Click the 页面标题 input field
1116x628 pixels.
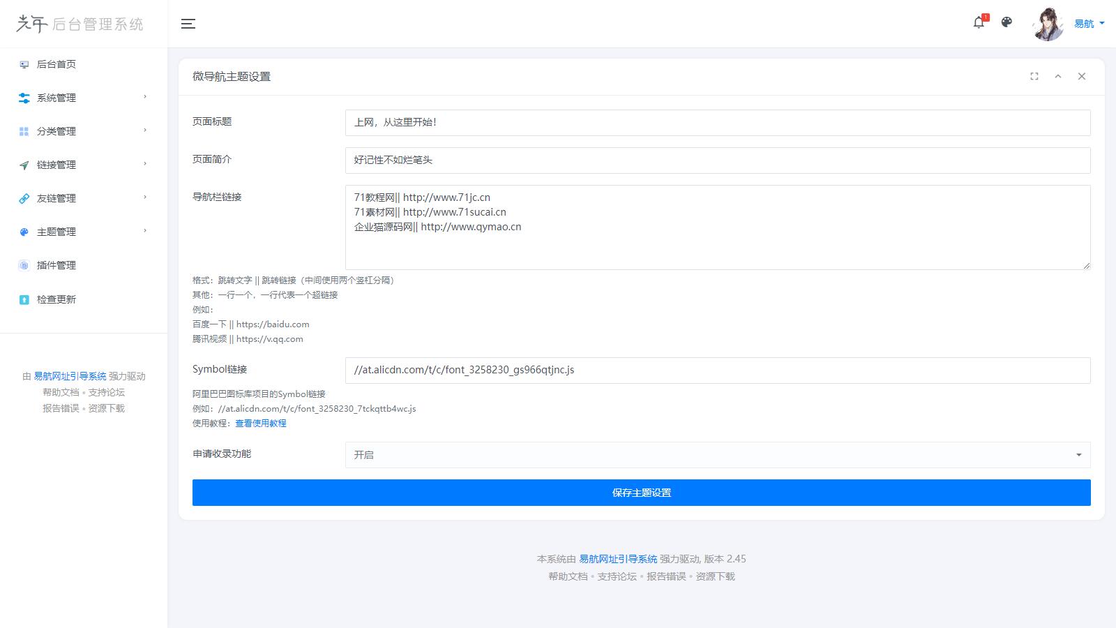pyautogui.click(x=718, y=122)
